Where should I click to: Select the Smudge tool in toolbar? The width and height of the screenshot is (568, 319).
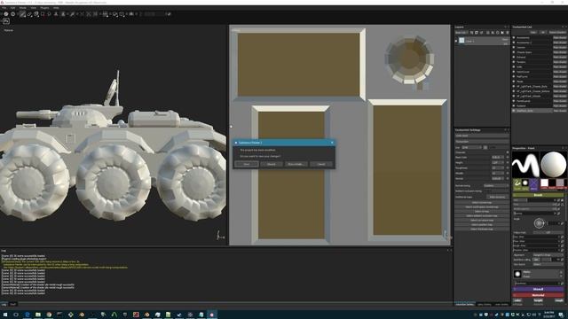point(50,14)
